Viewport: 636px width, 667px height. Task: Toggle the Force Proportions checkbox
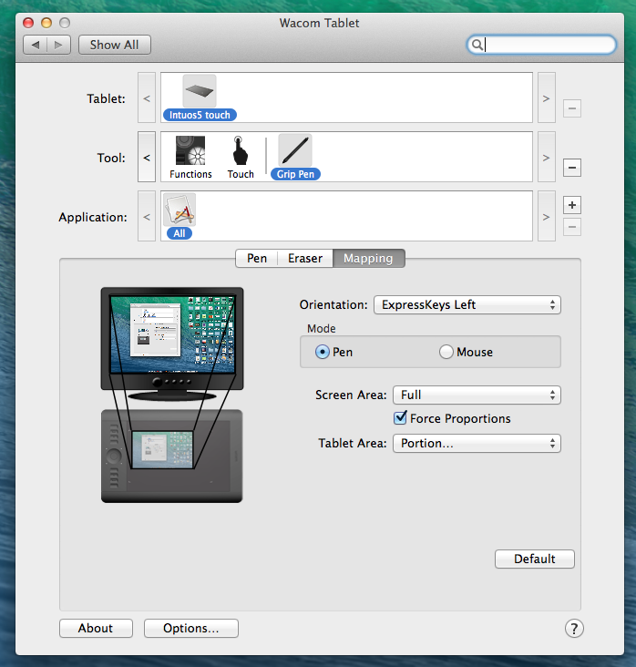pyautogui.click(x=400, y=418)
